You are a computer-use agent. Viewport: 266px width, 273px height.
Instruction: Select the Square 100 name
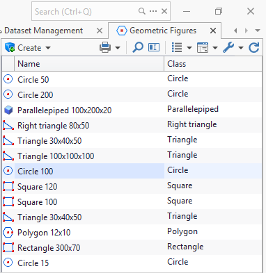coord(38,202)
